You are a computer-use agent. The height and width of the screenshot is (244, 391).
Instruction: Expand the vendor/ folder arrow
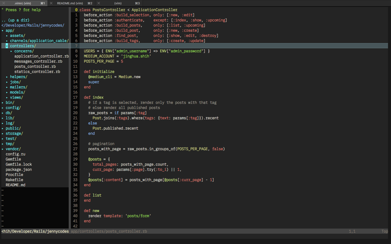pos(2,149)
